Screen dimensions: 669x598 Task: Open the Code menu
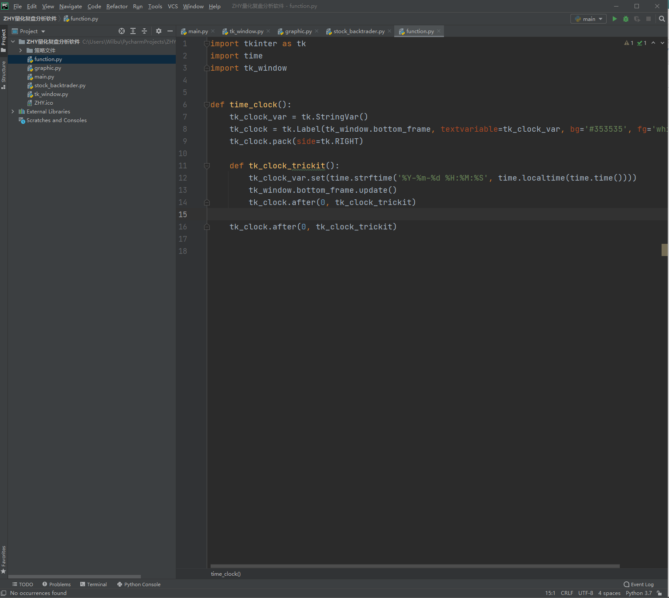tap(94, 6)
